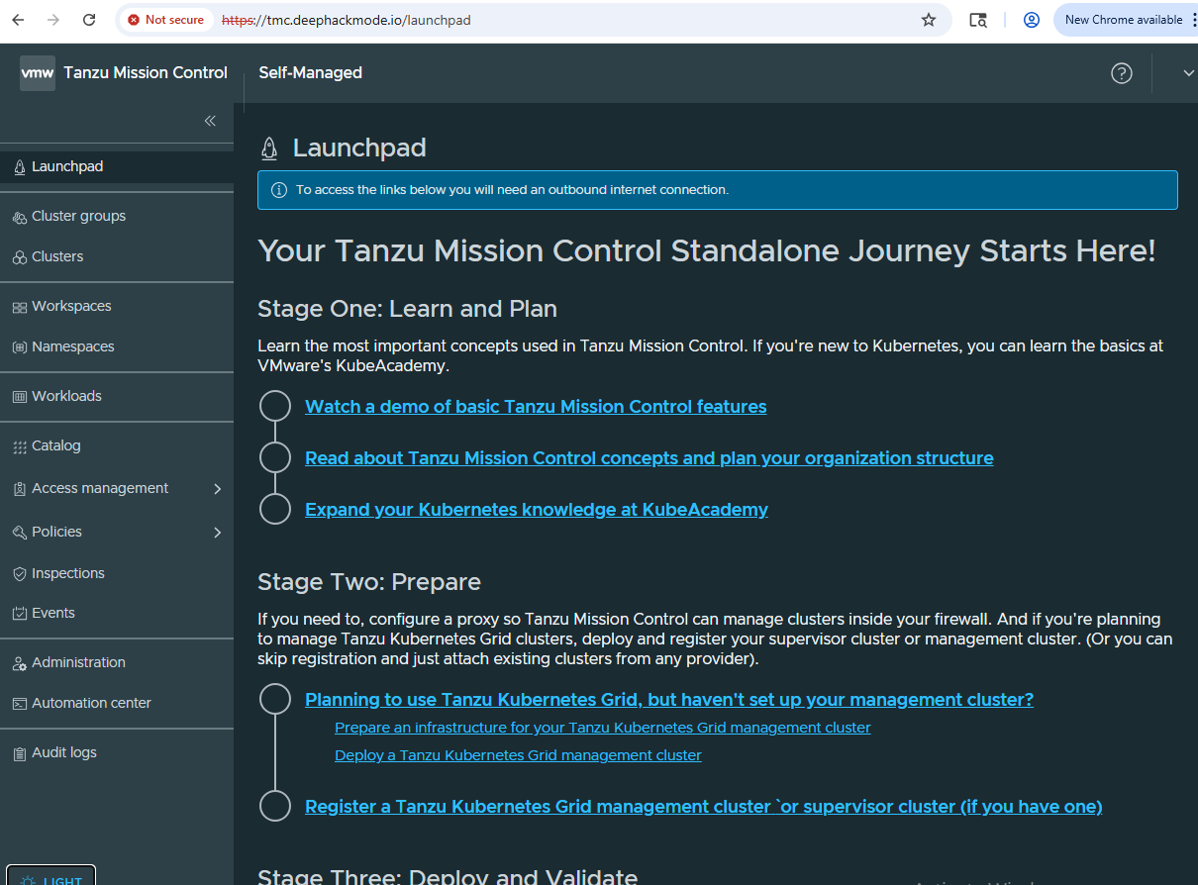
Task: Click the Cluster groups icon in sidebar
Action: 20,217
